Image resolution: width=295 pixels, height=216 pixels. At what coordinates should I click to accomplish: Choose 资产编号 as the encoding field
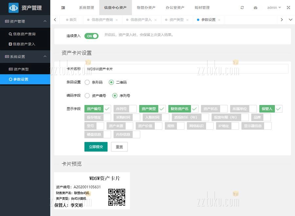[x=88, y=96]
